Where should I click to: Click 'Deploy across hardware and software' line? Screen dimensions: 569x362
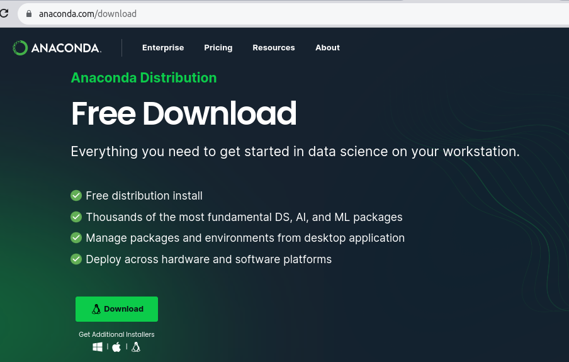[209, 259]
